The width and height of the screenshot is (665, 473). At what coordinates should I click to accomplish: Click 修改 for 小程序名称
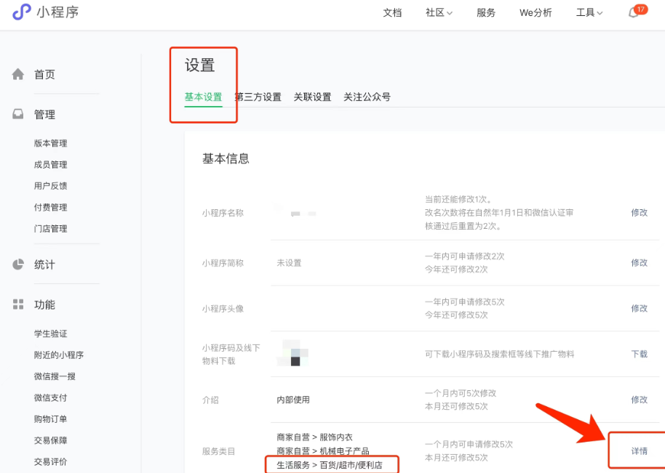coord(639,213)
